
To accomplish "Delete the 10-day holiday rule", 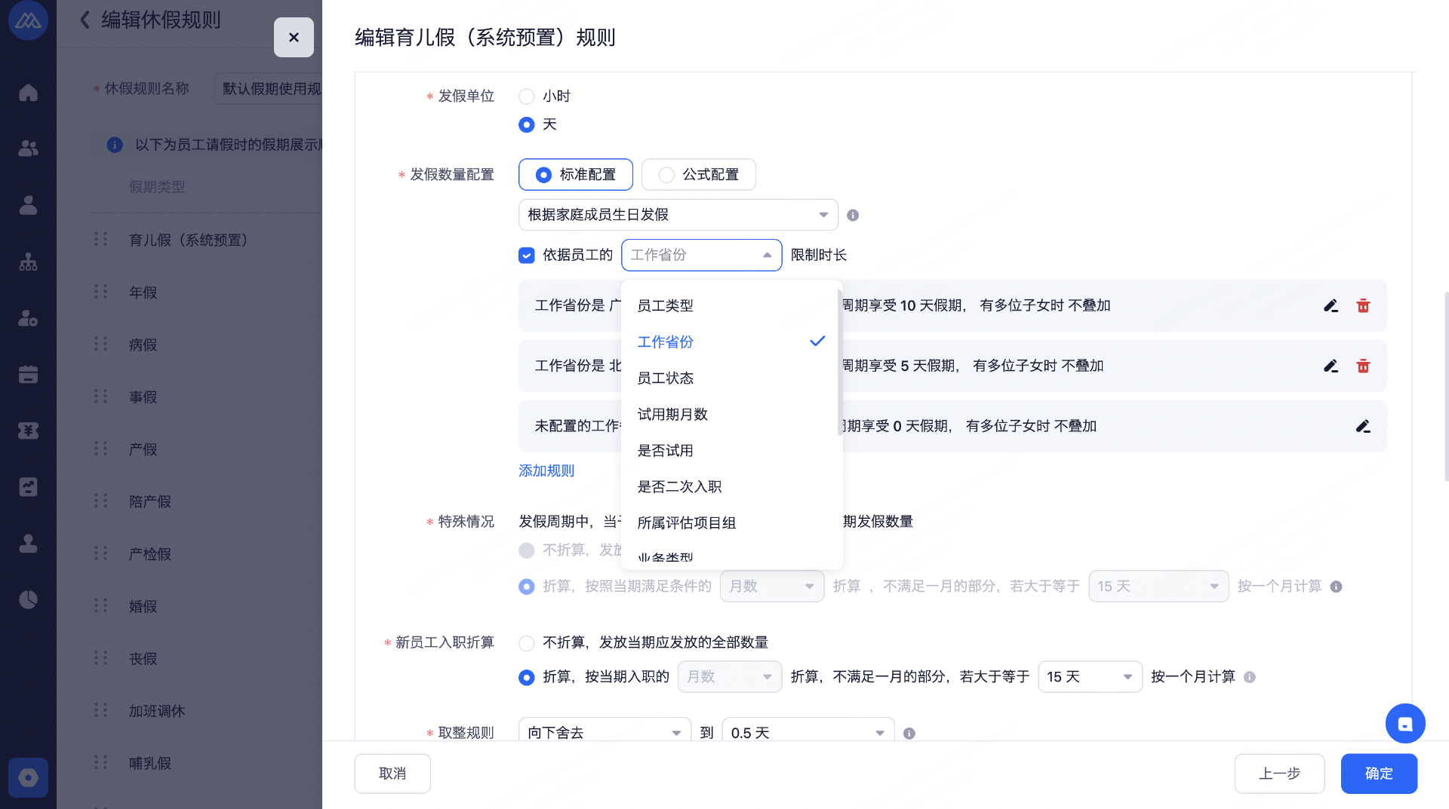I will pos(1363,305).
